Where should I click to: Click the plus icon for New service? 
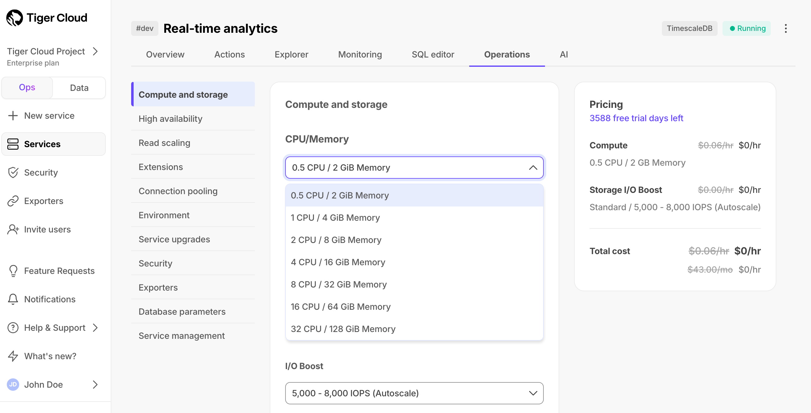click(13, 116)
